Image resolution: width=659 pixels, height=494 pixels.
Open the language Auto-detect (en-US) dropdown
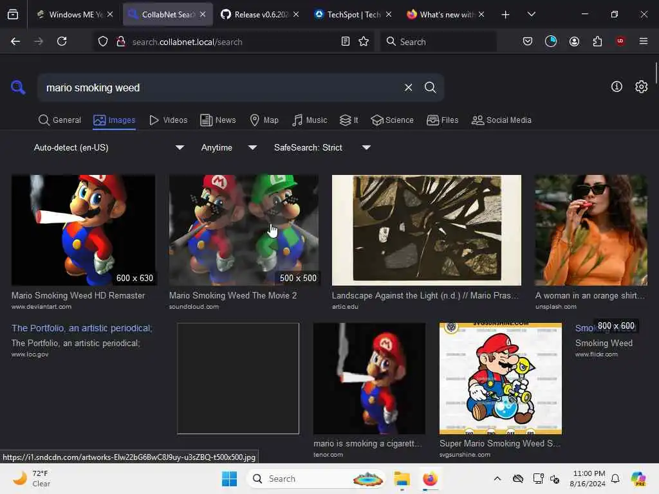point(108,147)
